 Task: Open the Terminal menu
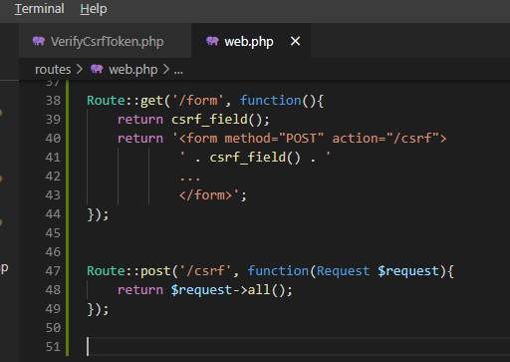(40, 9)
